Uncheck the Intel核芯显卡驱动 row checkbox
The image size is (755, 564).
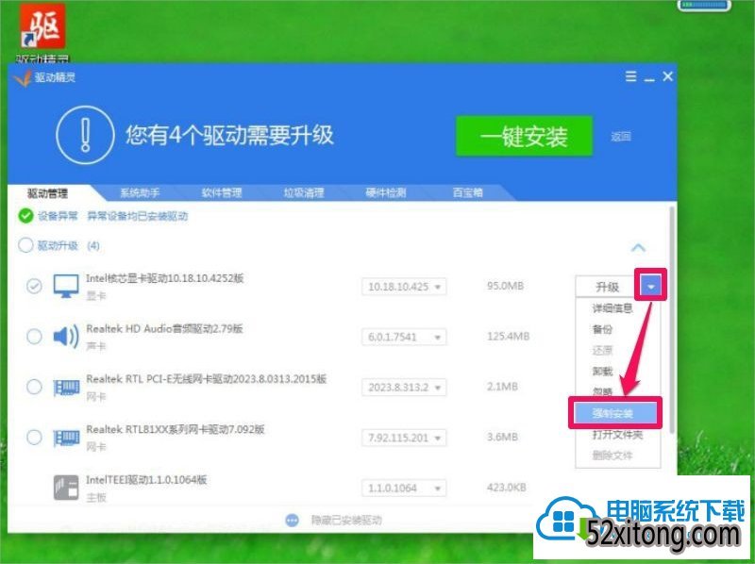[x=34, y=287]
